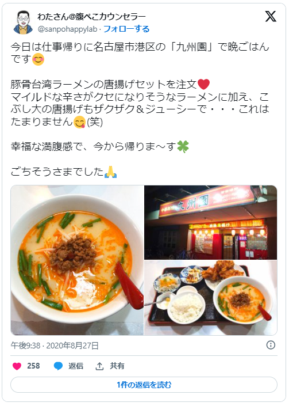The width and height of the screenshot is (289, 406).
Task: Click the 返信 reply label
Action: tap(76, 366)
